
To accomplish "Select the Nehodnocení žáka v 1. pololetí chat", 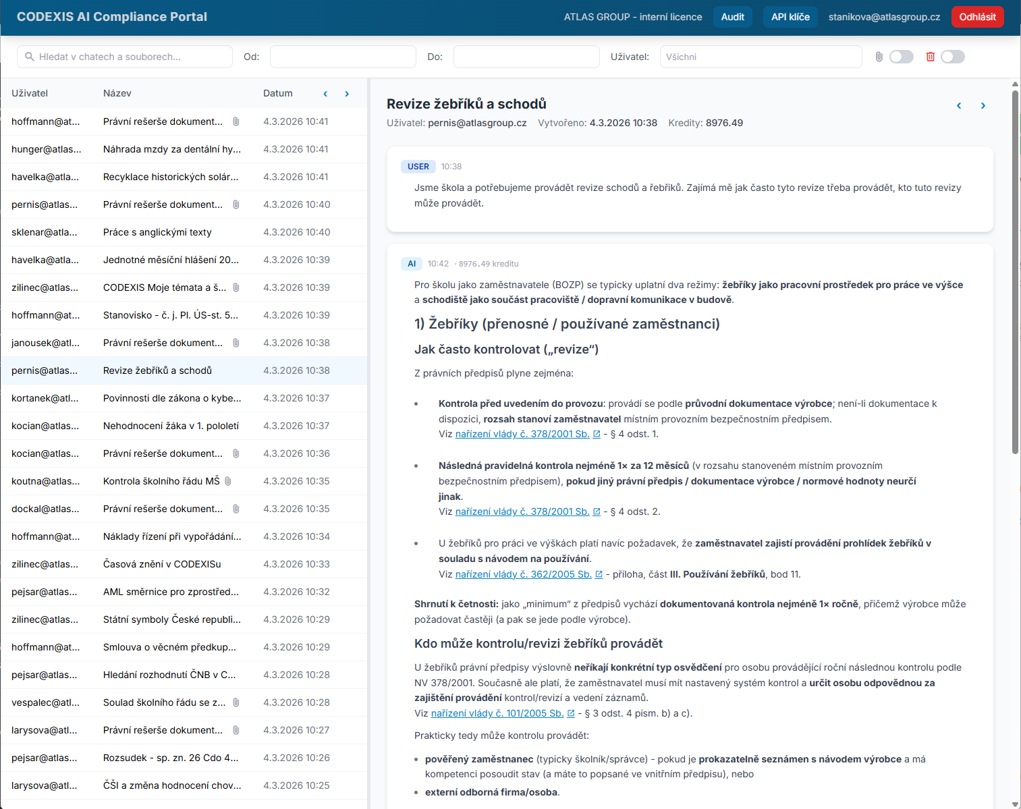I will [x=171, y=426].
